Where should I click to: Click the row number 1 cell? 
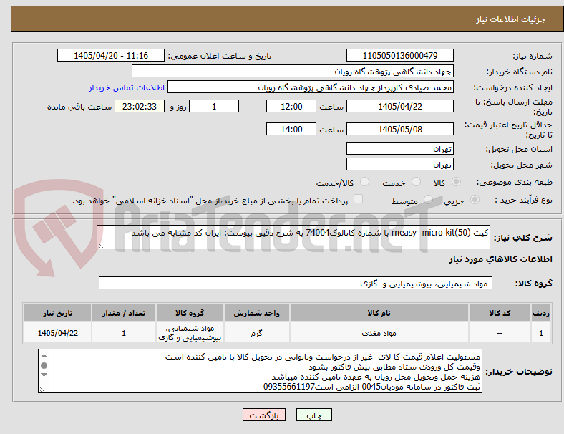tap(540, 333)
